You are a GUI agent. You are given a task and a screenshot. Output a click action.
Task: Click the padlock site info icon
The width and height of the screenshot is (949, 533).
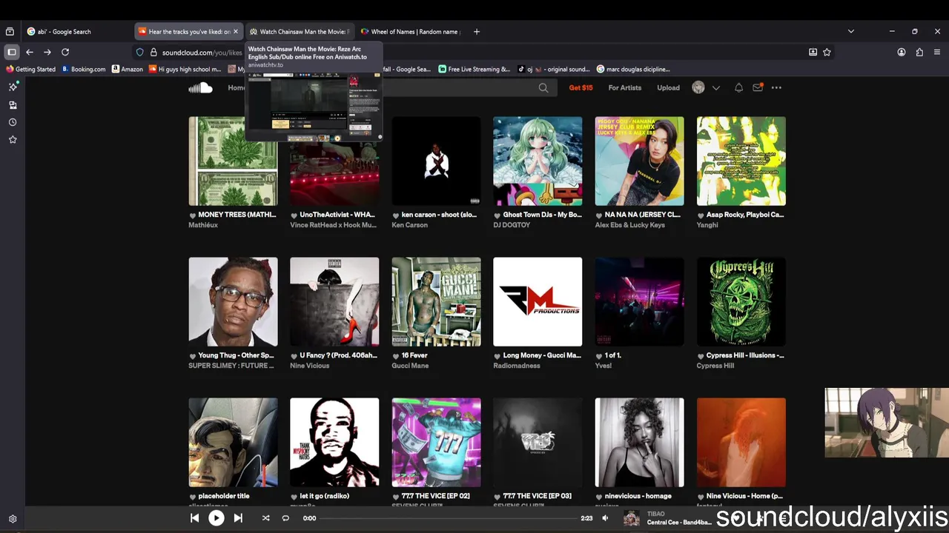point(153,53)
